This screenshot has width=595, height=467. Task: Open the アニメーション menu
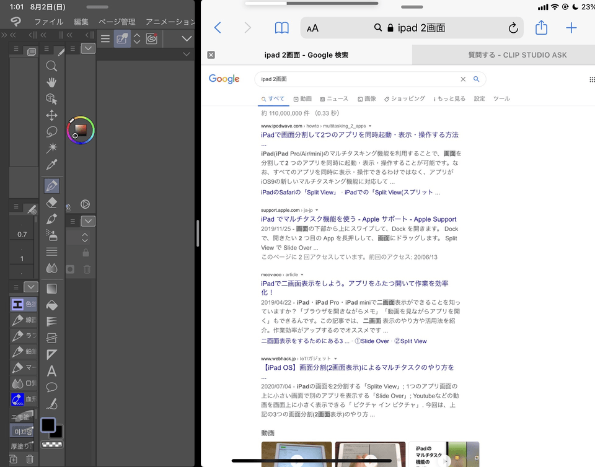pyautogui.click(x=170, y=22)
